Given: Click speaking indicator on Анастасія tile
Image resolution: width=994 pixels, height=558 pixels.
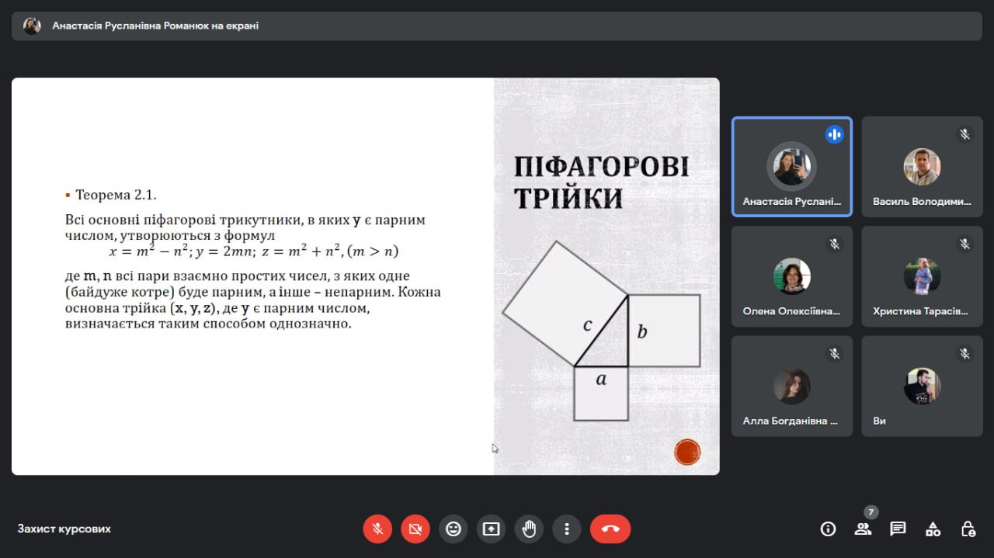Looking at the screenshot, I should 835,134.
